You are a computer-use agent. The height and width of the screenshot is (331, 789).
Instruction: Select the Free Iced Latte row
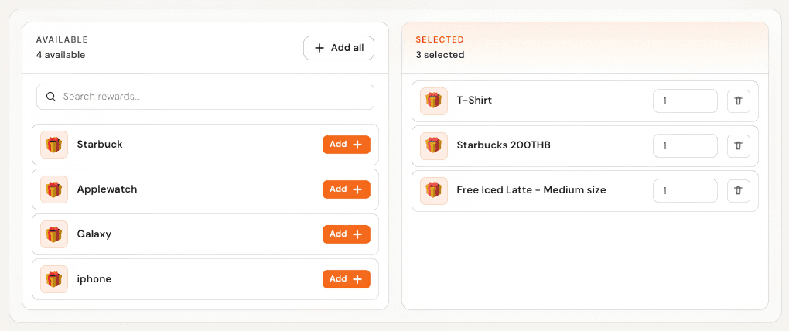(x=586, y=191)
